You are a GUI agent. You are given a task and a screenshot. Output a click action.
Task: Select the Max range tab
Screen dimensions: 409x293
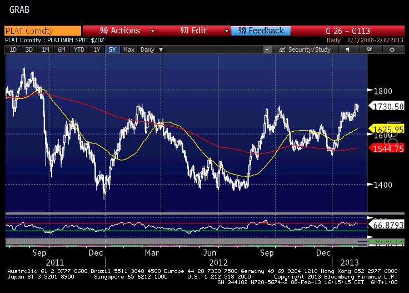tap(129, 49)
